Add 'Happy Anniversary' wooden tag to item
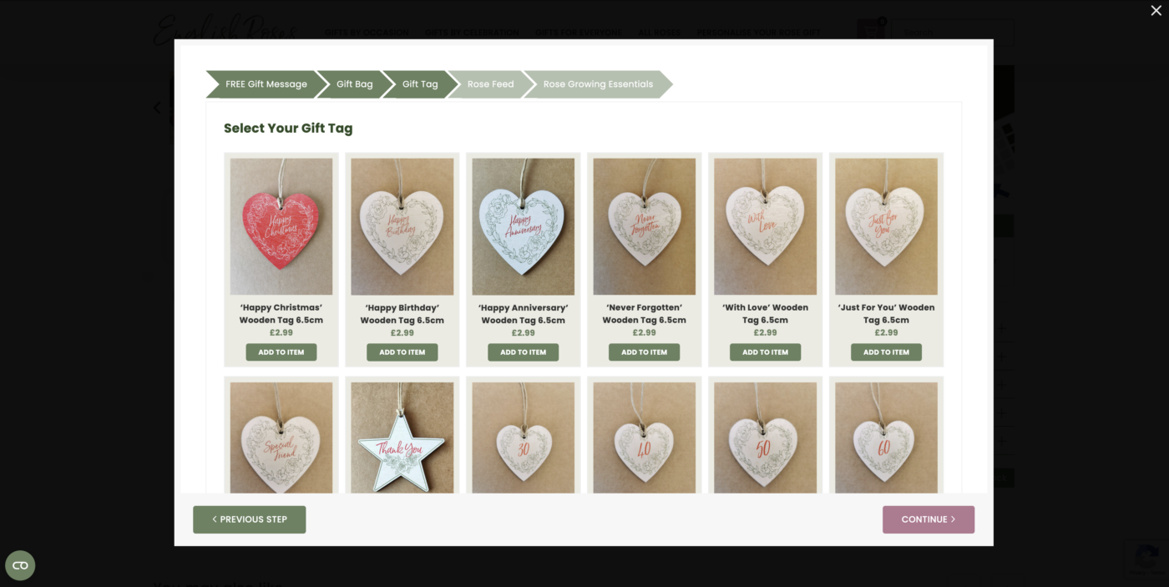 click(x=524, y=352)
